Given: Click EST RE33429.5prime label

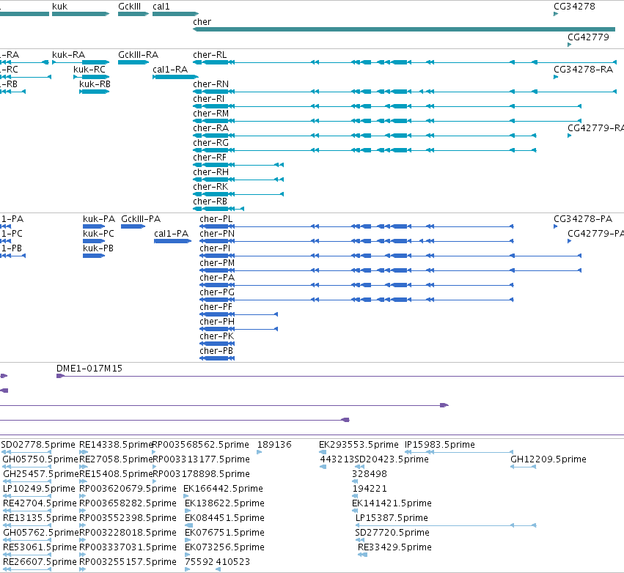Looking at the screenshot, I should (x=394, y=547).
